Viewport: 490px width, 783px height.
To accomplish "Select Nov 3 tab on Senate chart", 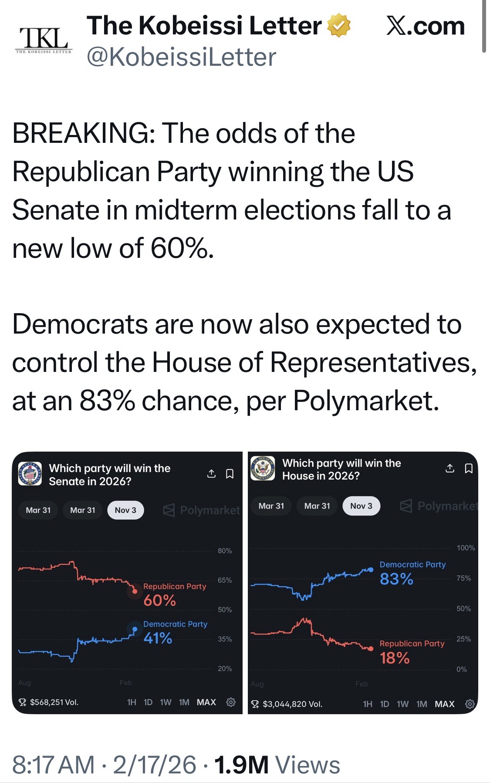I will (x=125, y=510).
